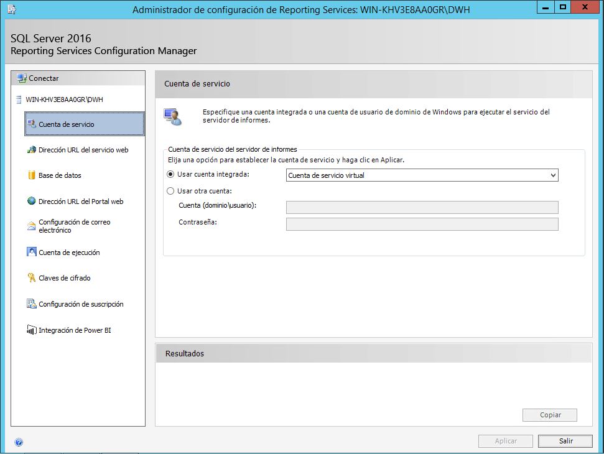This screenshot has width=604, height=454.
Task: Click the Salir button
Action: click(x=565, y=441)
